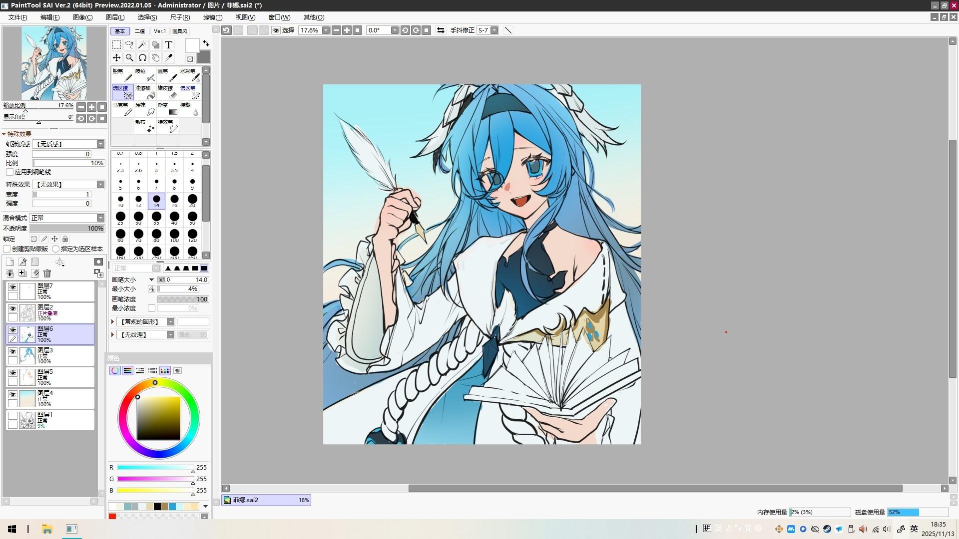Select the 橡皮擦 eraser brush
The image size is (959, 539).
(168, 92)
